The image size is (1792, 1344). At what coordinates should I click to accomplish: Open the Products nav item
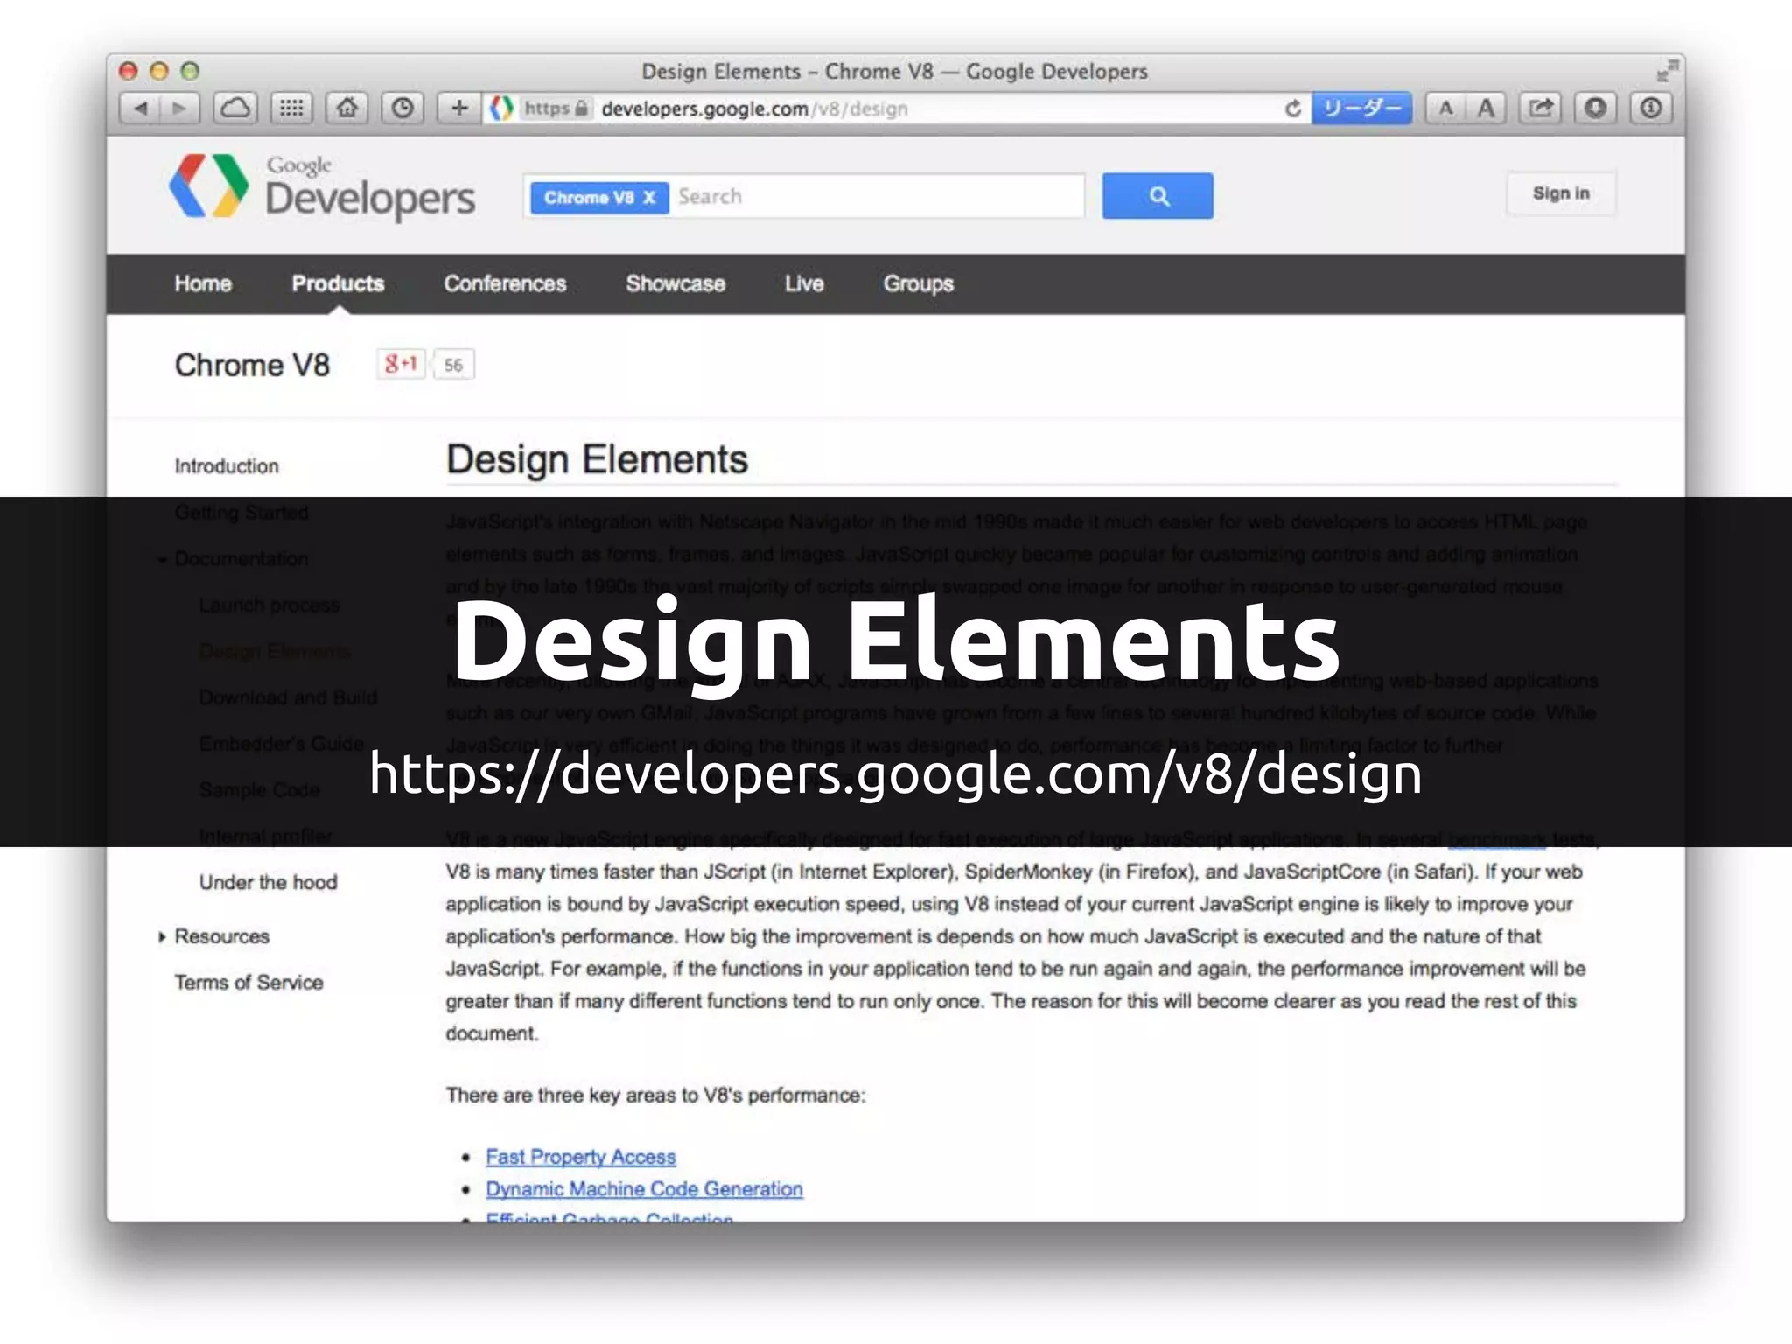pos(338,283)
